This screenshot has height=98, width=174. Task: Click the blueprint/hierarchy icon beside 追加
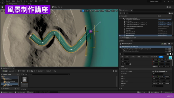tap(169, 44)
